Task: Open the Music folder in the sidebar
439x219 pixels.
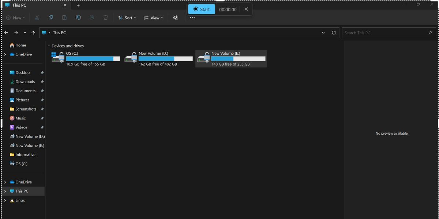Action: click(x=21, y=118)
